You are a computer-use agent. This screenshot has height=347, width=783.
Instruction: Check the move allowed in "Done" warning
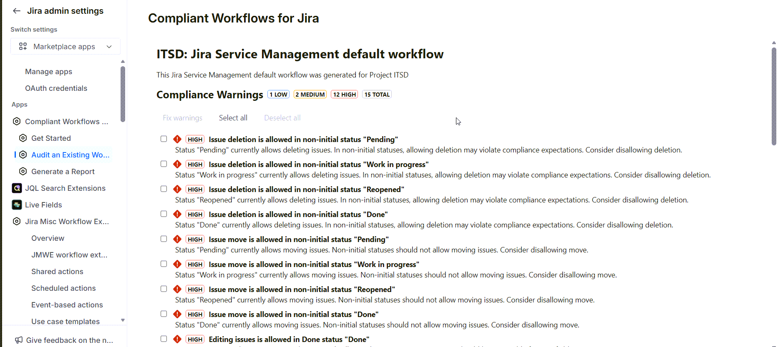pyautogui.click(x=164, y=314)
